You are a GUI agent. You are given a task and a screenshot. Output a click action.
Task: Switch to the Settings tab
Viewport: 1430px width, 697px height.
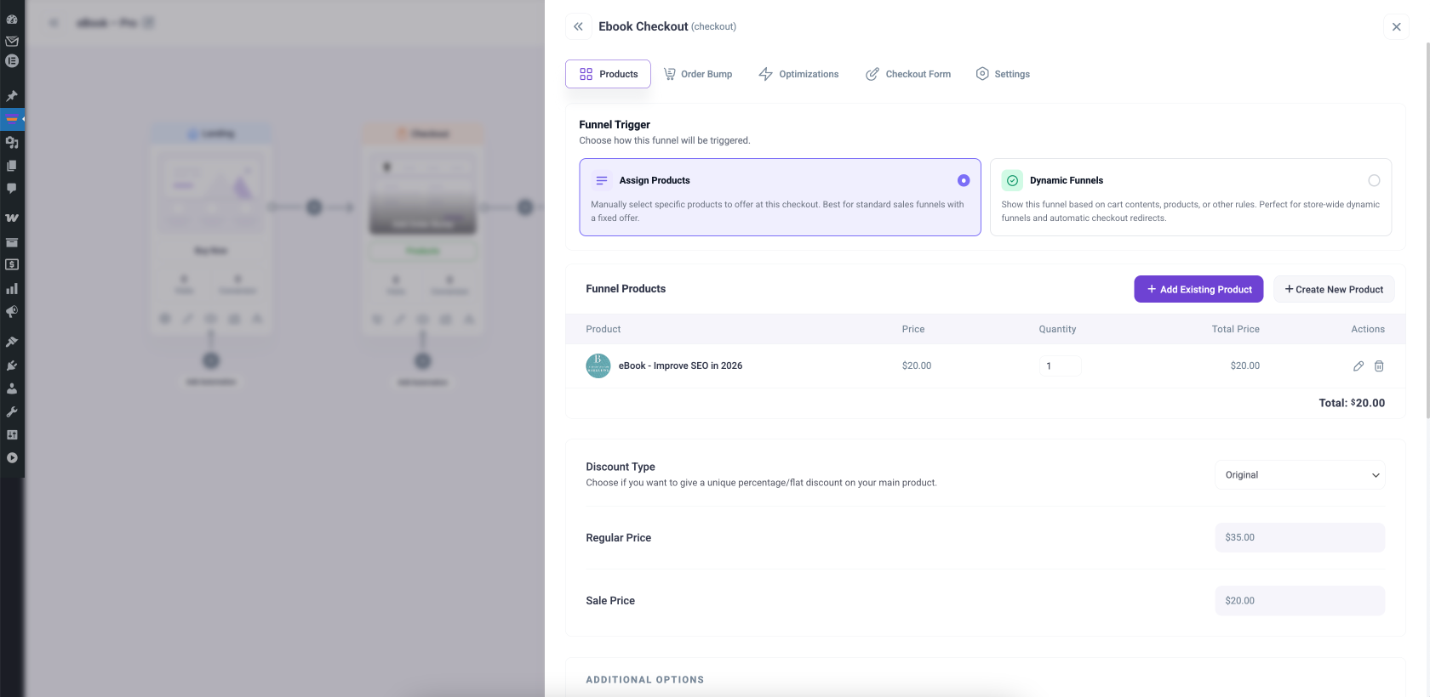[1003, 74]
